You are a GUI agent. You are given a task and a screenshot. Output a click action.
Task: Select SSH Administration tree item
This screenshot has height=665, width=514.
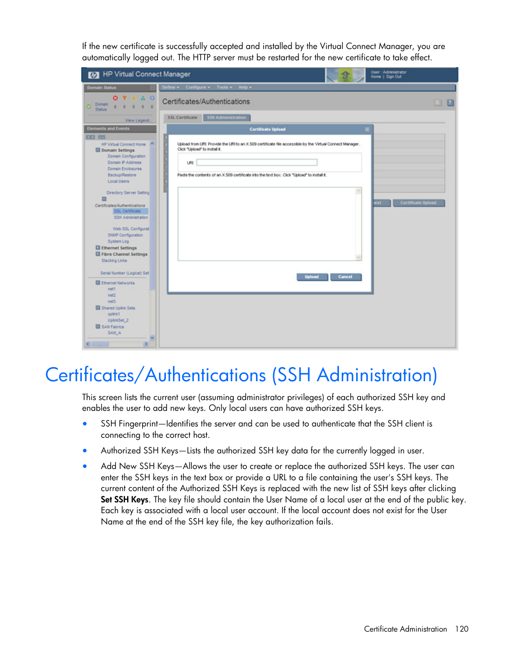point(131,217)
